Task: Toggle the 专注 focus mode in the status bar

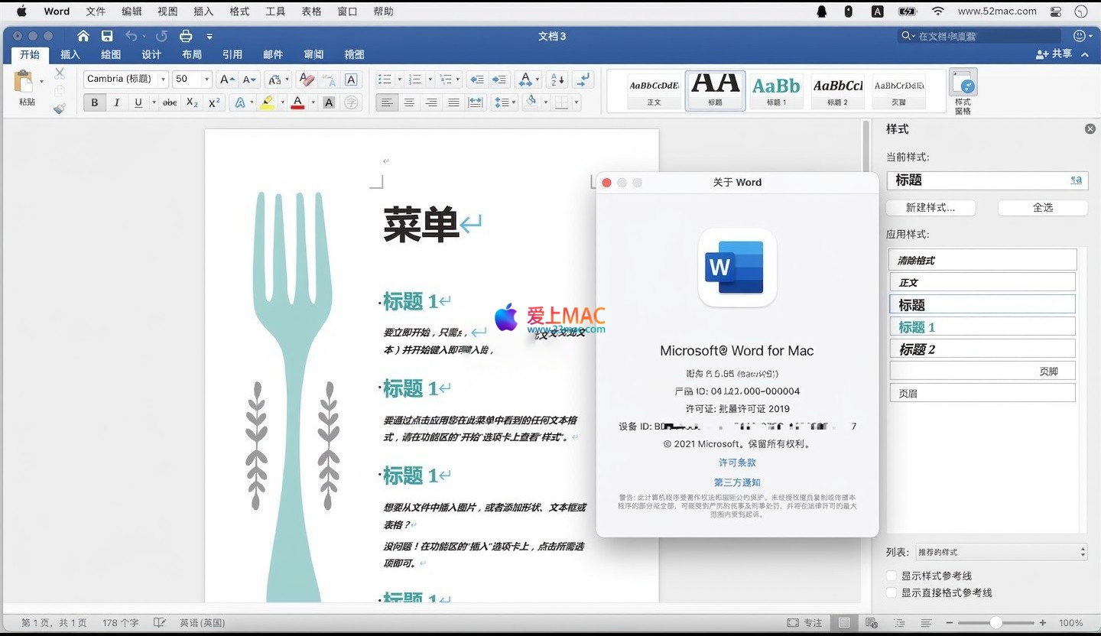Action: (x=805, y=623)
